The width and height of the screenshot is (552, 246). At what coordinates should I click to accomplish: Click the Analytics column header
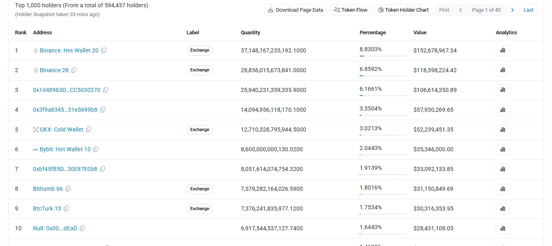(506, 33)
